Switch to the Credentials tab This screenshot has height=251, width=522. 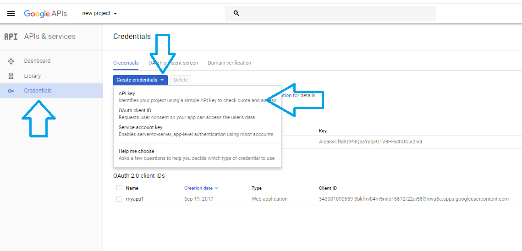pos(126,63)
